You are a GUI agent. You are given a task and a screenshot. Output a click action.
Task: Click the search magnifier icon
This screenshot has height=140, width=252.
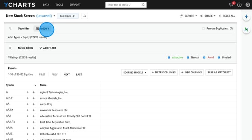click(x=143, y=5)
